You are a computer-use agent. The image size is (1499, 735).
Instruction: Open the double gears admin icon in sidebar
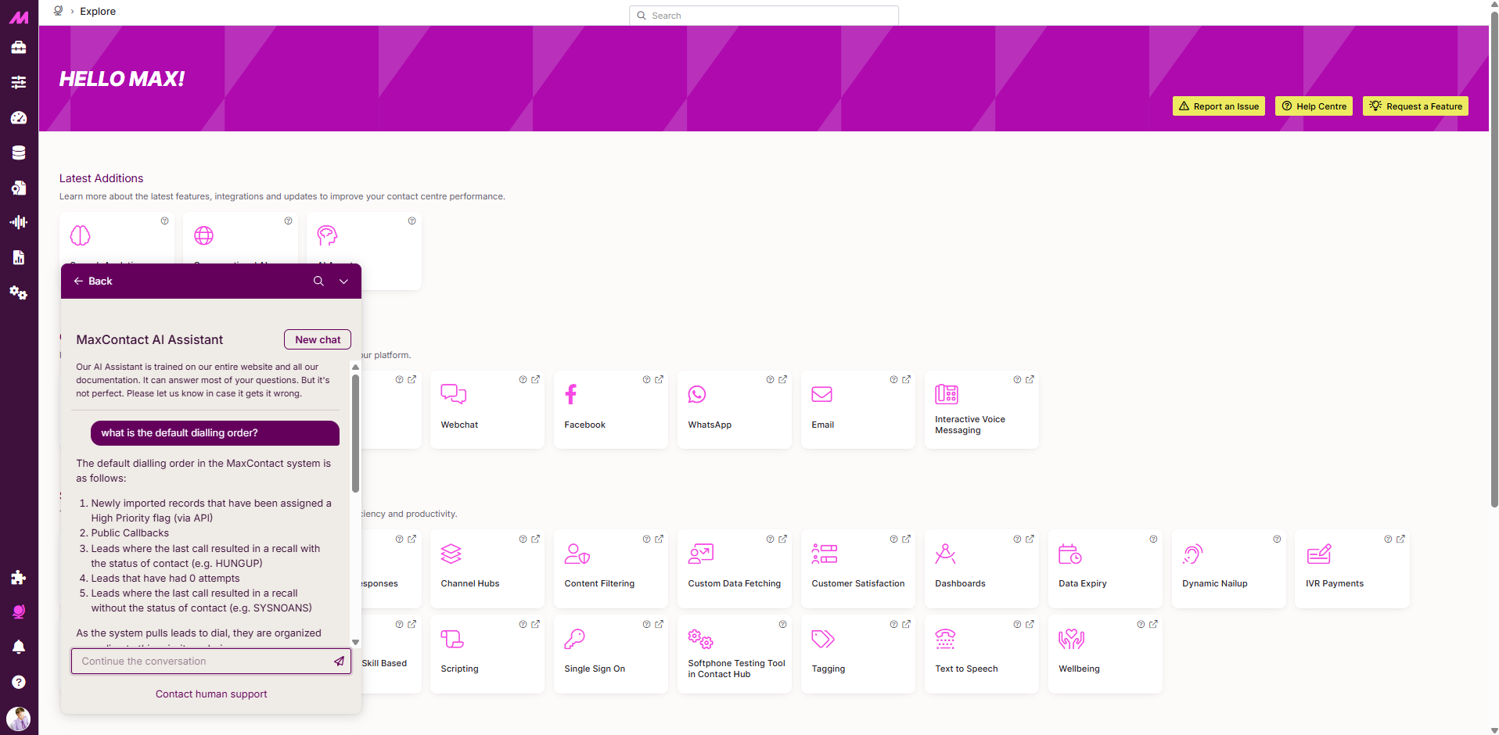[19, 292]
